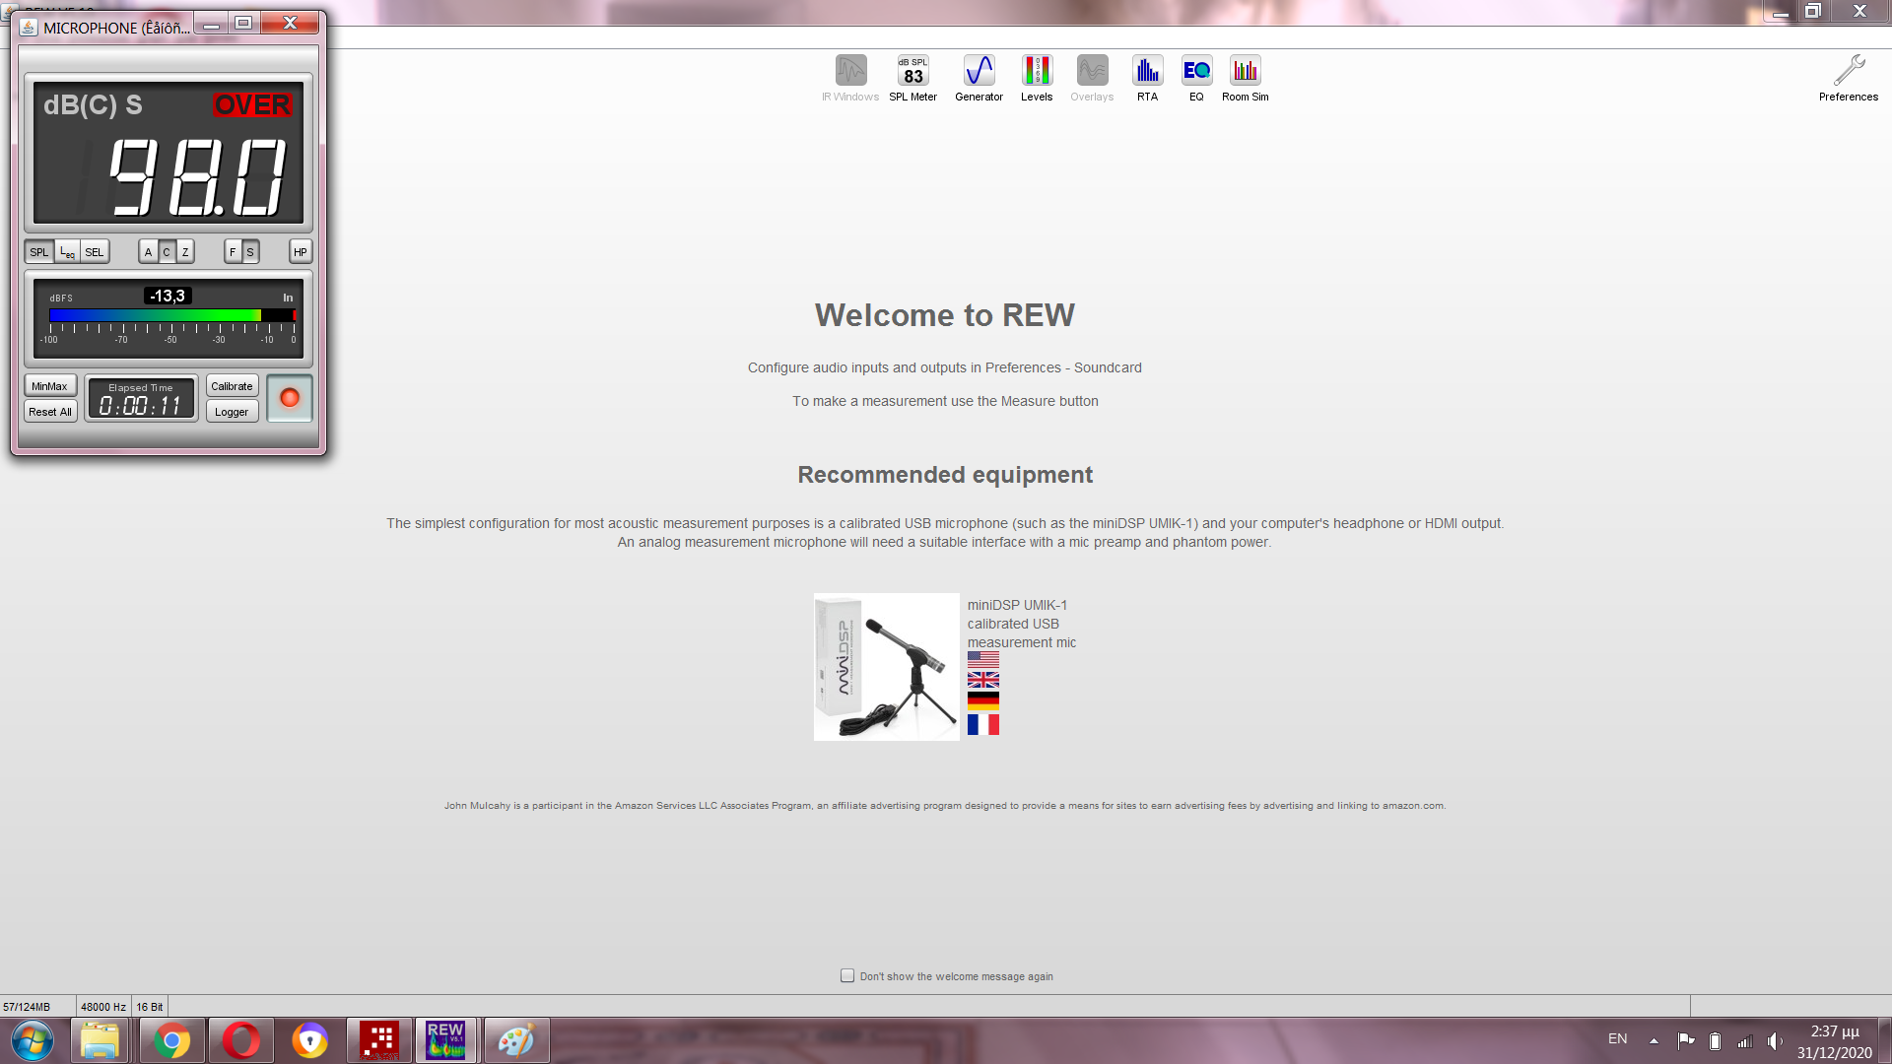Toggle the HP high-pass filter button

[301, 252]
